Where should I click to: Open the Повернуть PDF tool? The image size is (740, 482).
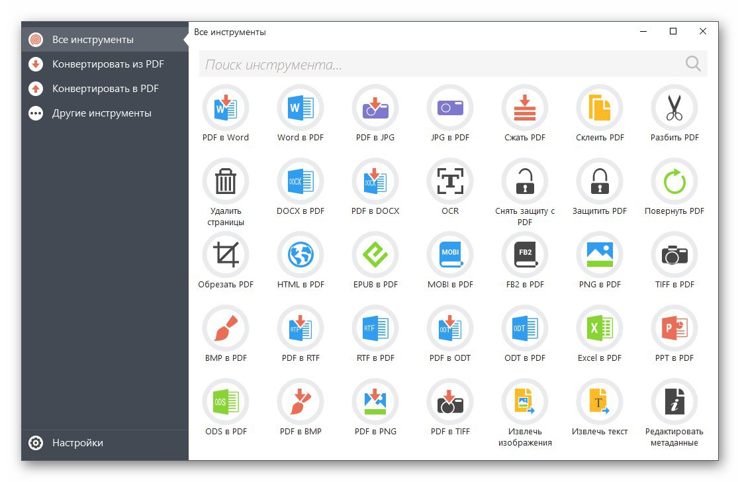[674, 182]
